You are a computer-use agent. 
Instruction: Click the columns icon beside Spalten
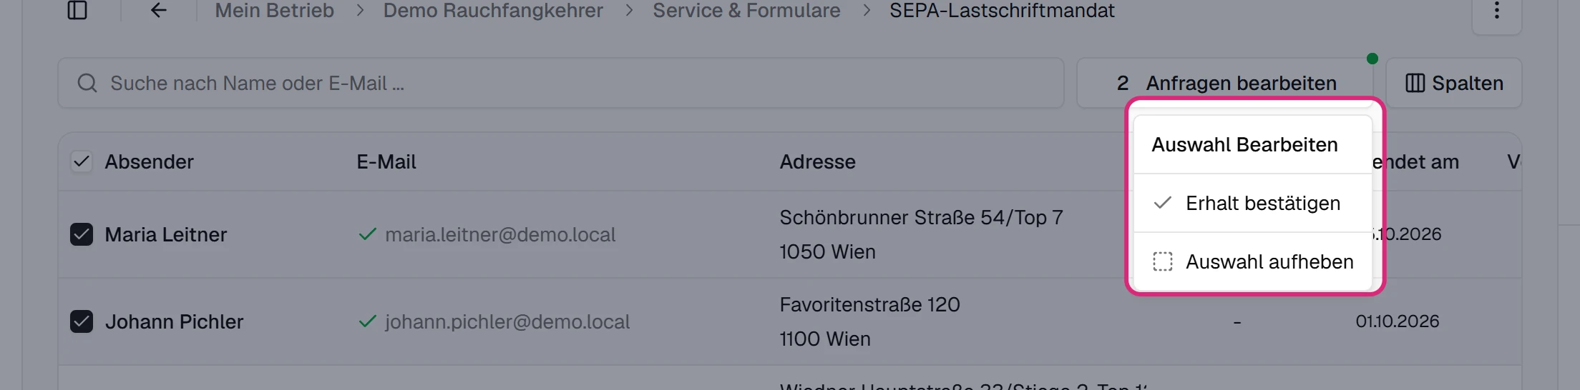[x=1415, y=84]
